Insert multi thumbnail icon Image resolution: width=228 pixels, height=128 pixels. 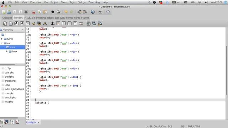(x=100, y=23)
